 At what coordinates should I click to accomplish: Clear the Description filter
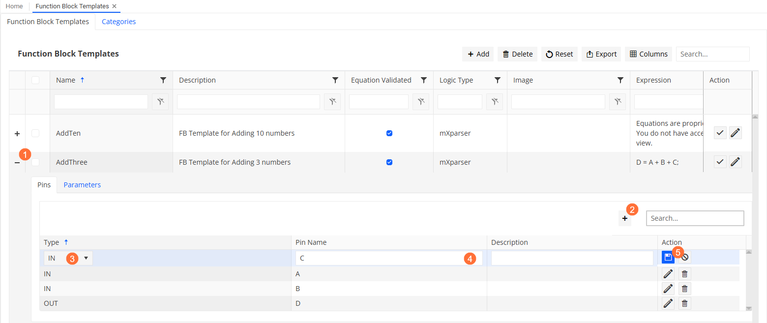[x=332, y=102]
